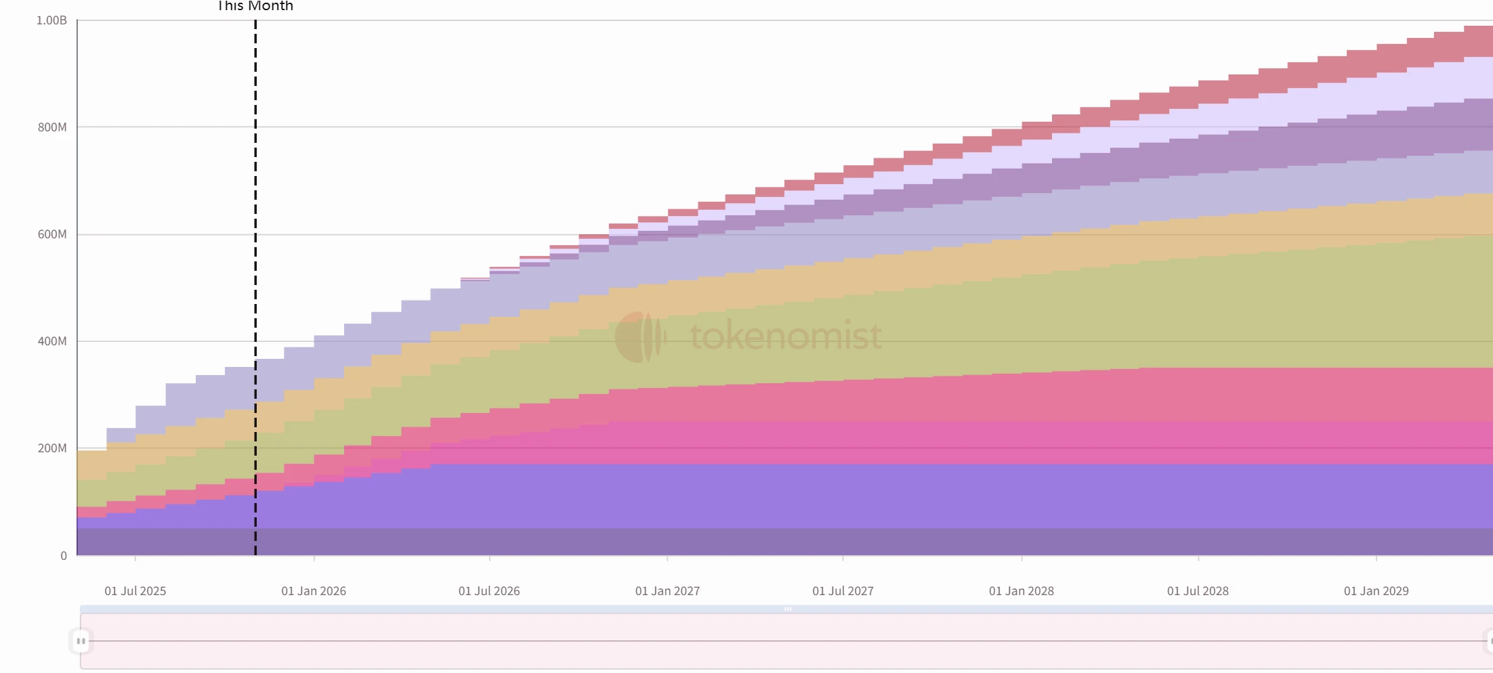Click the 01 Jan 2028 axis label
This screenshot has height=673, width=1493.
(1021, 591)
